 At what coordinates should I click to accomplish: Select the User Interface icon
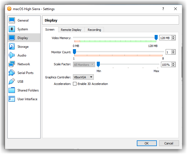pos(12,99)
